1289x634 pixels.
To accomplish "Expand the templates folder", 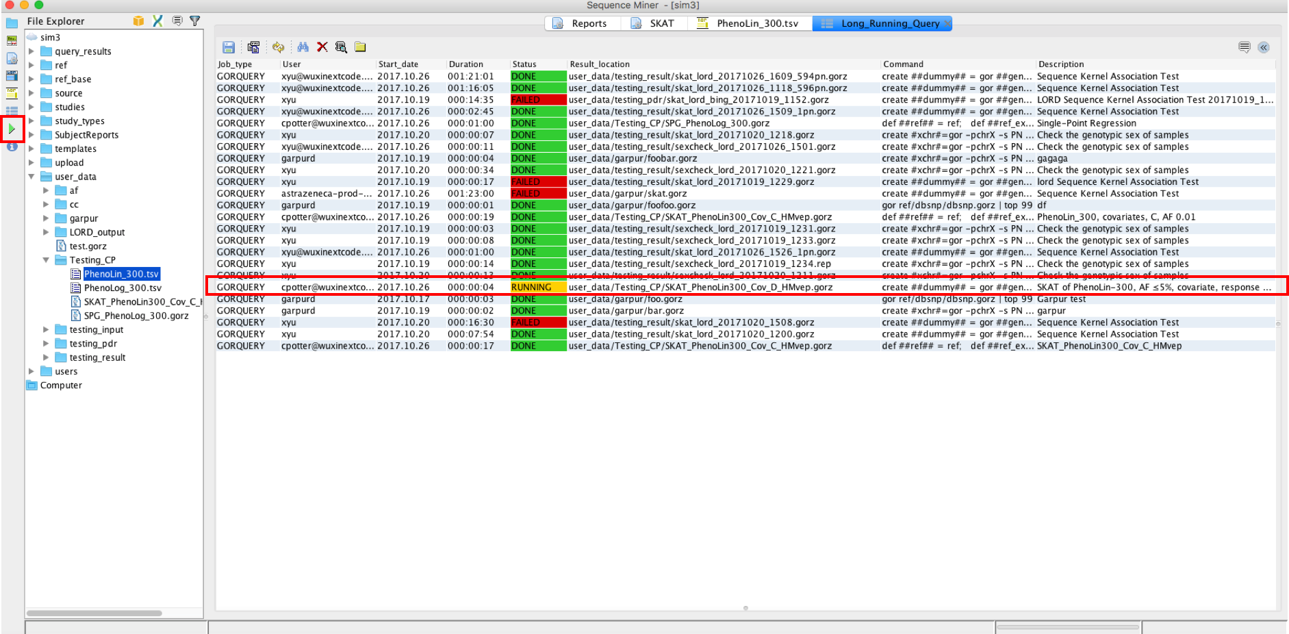I will 31,149.
